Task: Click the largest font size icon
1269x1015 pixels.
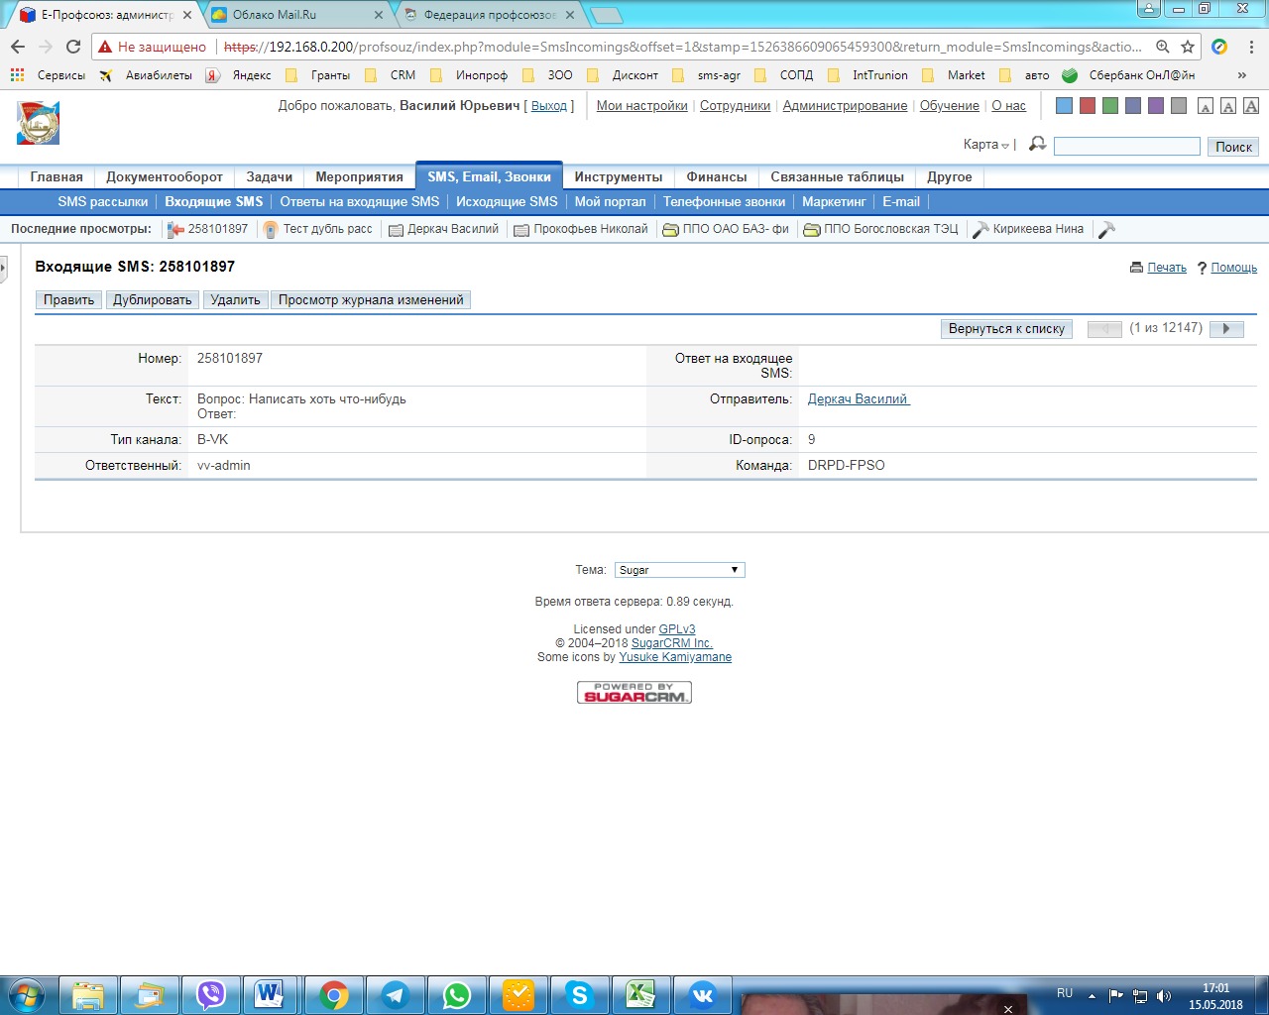Action: coord(1251,106)
